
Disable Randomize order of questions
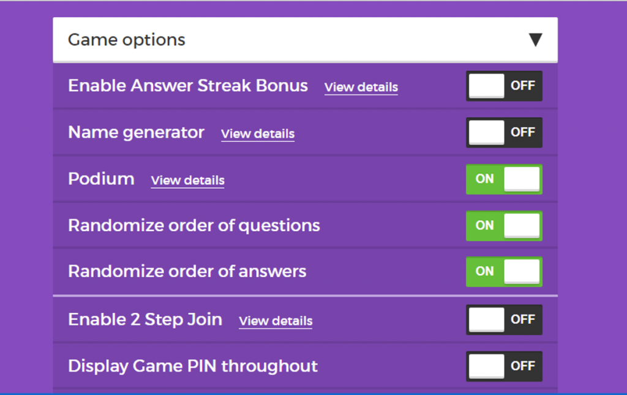coord(503,225)
